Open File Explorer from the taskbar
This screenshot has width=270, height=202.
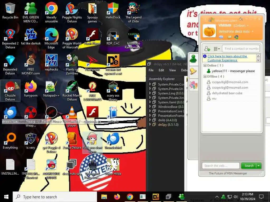click(x=104, y=197)
